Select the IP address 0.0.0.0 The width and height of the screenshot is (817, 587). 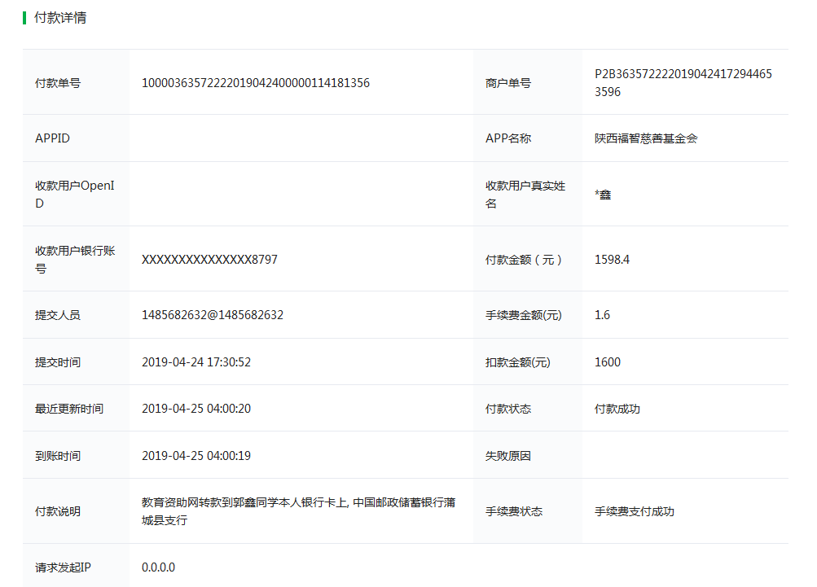(158, 567)
